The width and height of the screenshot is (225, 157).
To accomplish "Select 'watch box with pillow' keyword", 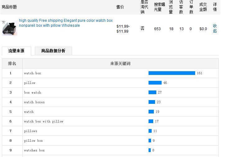I will click(44, 121).
